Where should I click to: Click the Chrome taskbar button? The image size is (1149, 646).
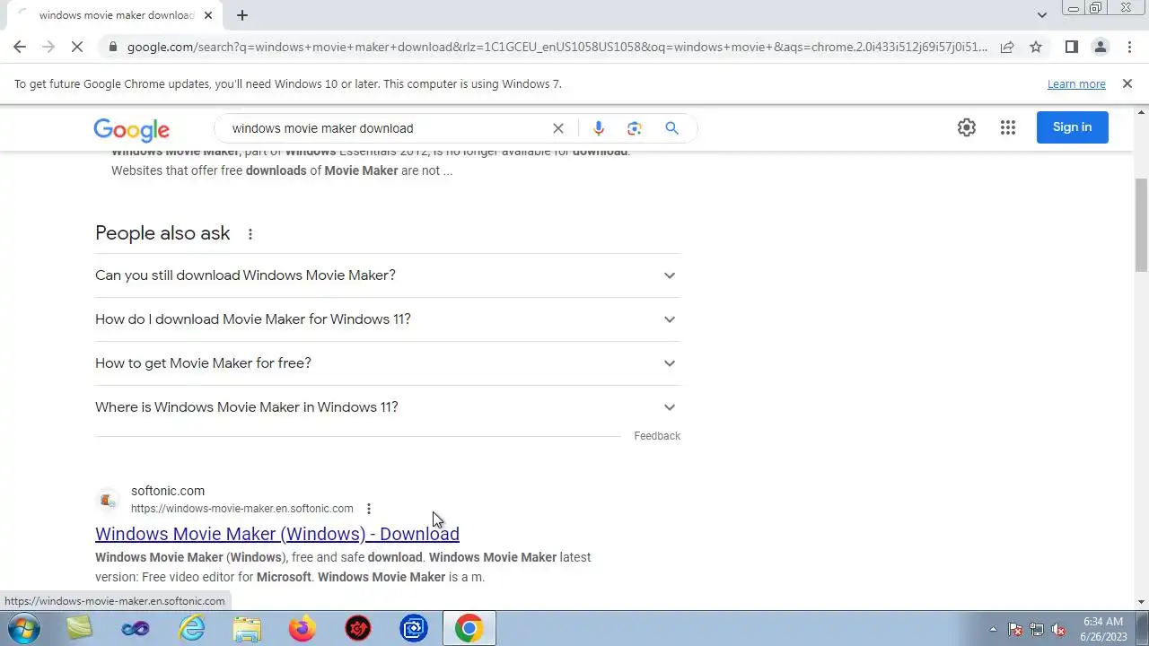click(x=469, y=629)
